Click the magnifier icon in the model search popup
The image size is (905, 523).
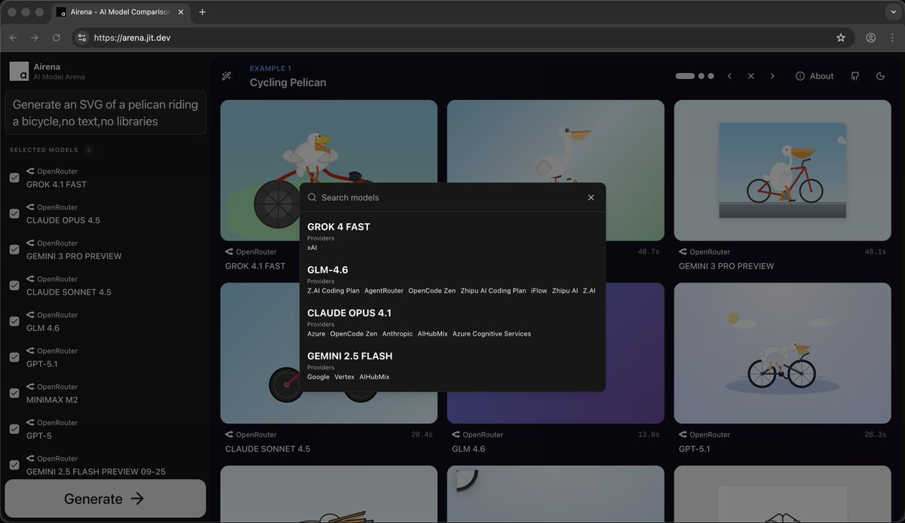(x=311, y=197)
